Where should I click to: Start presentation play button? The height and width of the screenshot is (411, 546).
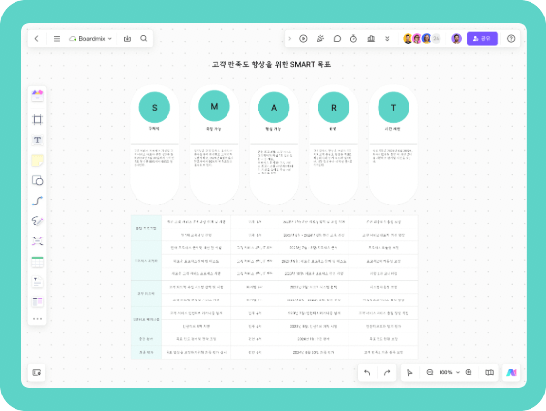point(303,39)
